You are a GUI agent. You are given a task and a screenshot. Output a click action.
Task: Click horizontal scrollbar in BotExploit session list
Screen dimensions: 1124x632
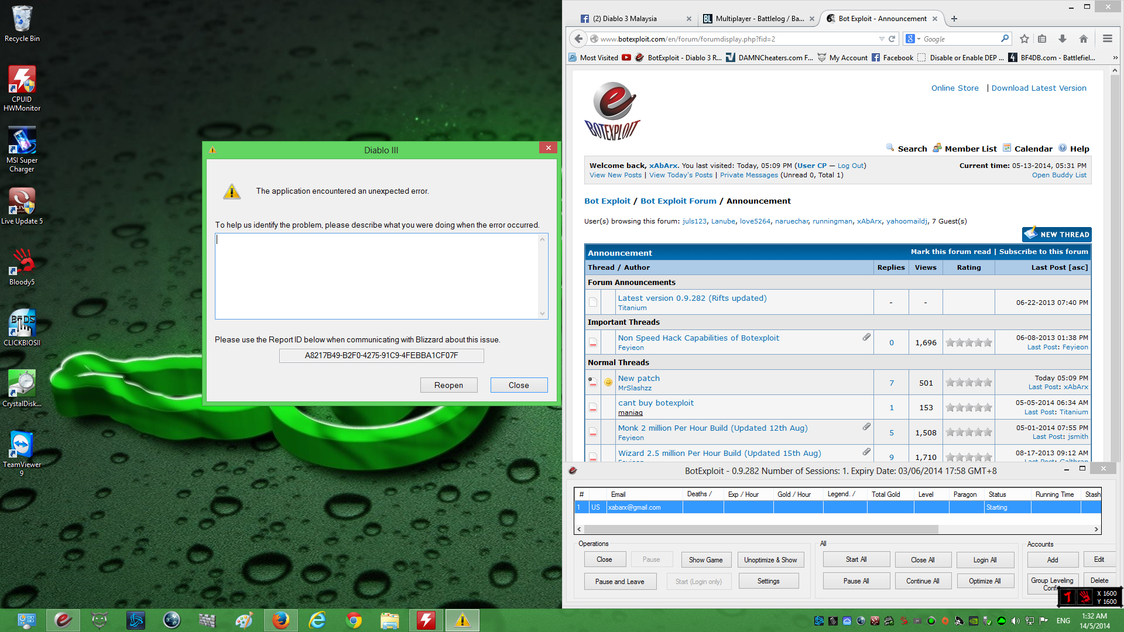coord(760,529)
